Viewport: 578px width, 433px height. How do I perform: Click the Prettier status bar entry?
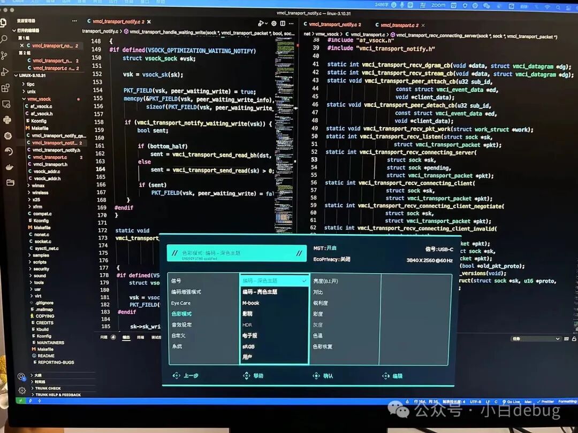[x=545, y=401]
